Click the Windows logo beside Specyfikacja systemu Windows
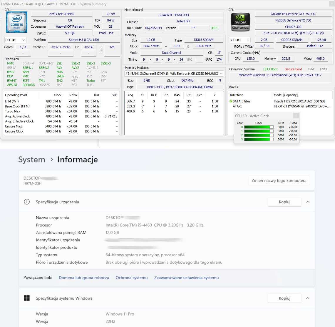Screen dimensions: 335x327 tap(27, 298)
